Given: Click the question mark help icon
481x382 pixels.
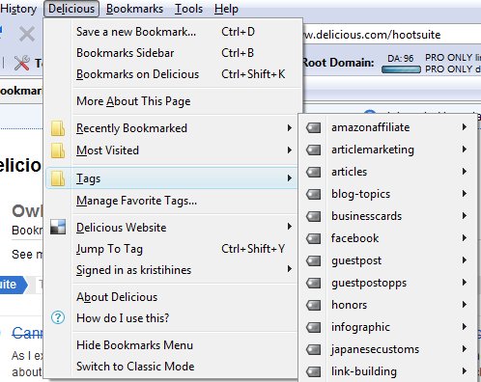Looking at the screenshot, I should (x=58, y=318).
